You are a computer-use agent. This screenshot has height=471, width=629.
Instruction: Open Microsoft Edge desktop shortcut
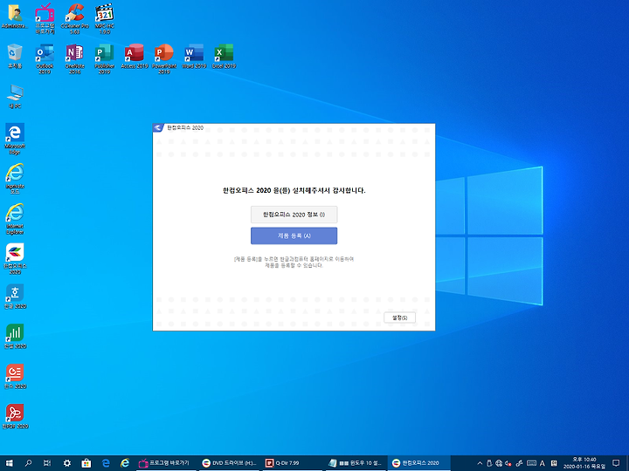click(15, 139)
